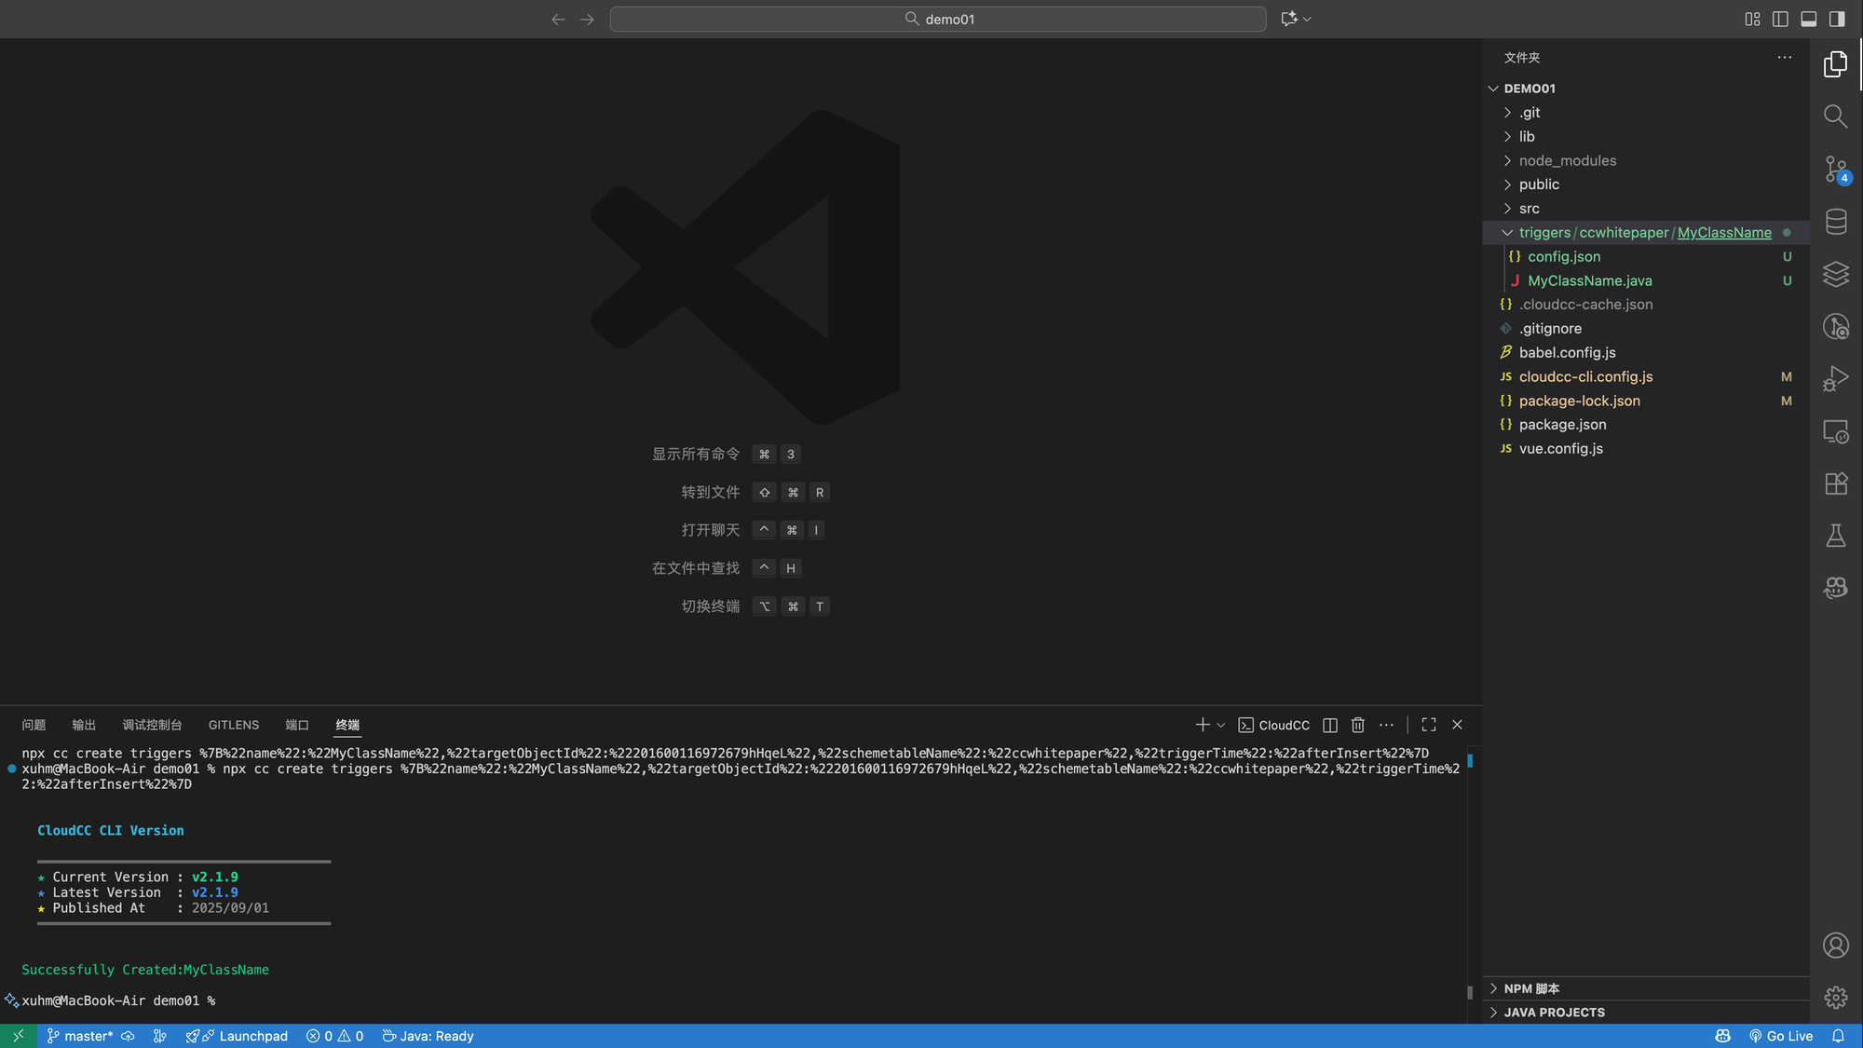Split the terminal pane

(x=1330, y=725)
